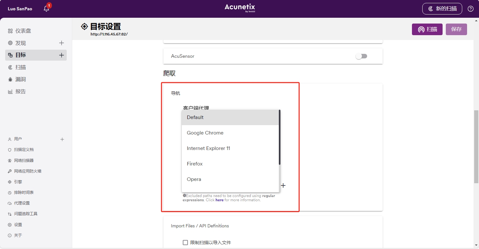Click the plus icon beside excluded paths
This screenshot has width=479, height=249.
pos(283,185)
